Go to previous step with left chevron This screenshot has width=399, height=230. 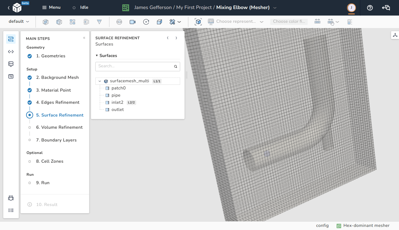(x=168, y=38)
